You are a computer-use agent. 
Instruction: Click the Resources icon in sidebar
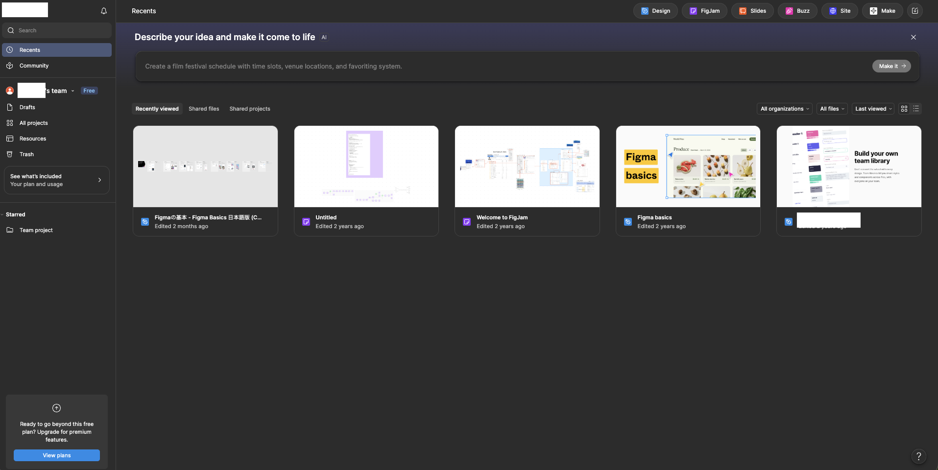(x=10, y=139)
